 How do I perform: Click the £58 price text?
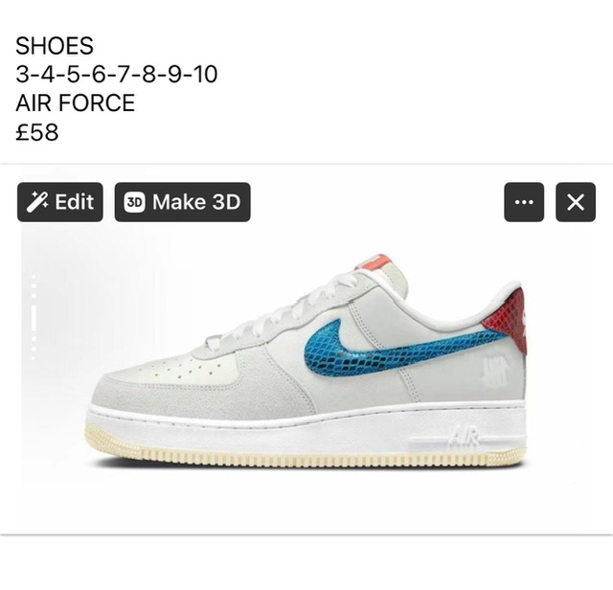(37, 132)
